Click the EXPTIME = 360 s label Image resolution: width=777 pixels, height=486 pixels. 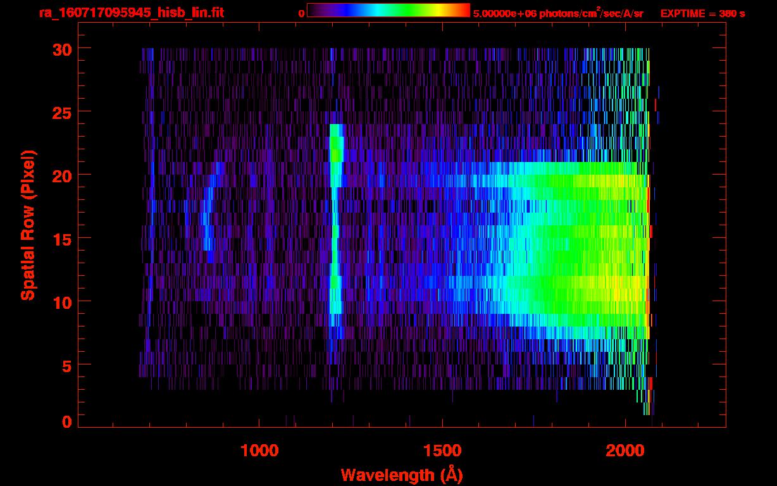pos(702,13)
